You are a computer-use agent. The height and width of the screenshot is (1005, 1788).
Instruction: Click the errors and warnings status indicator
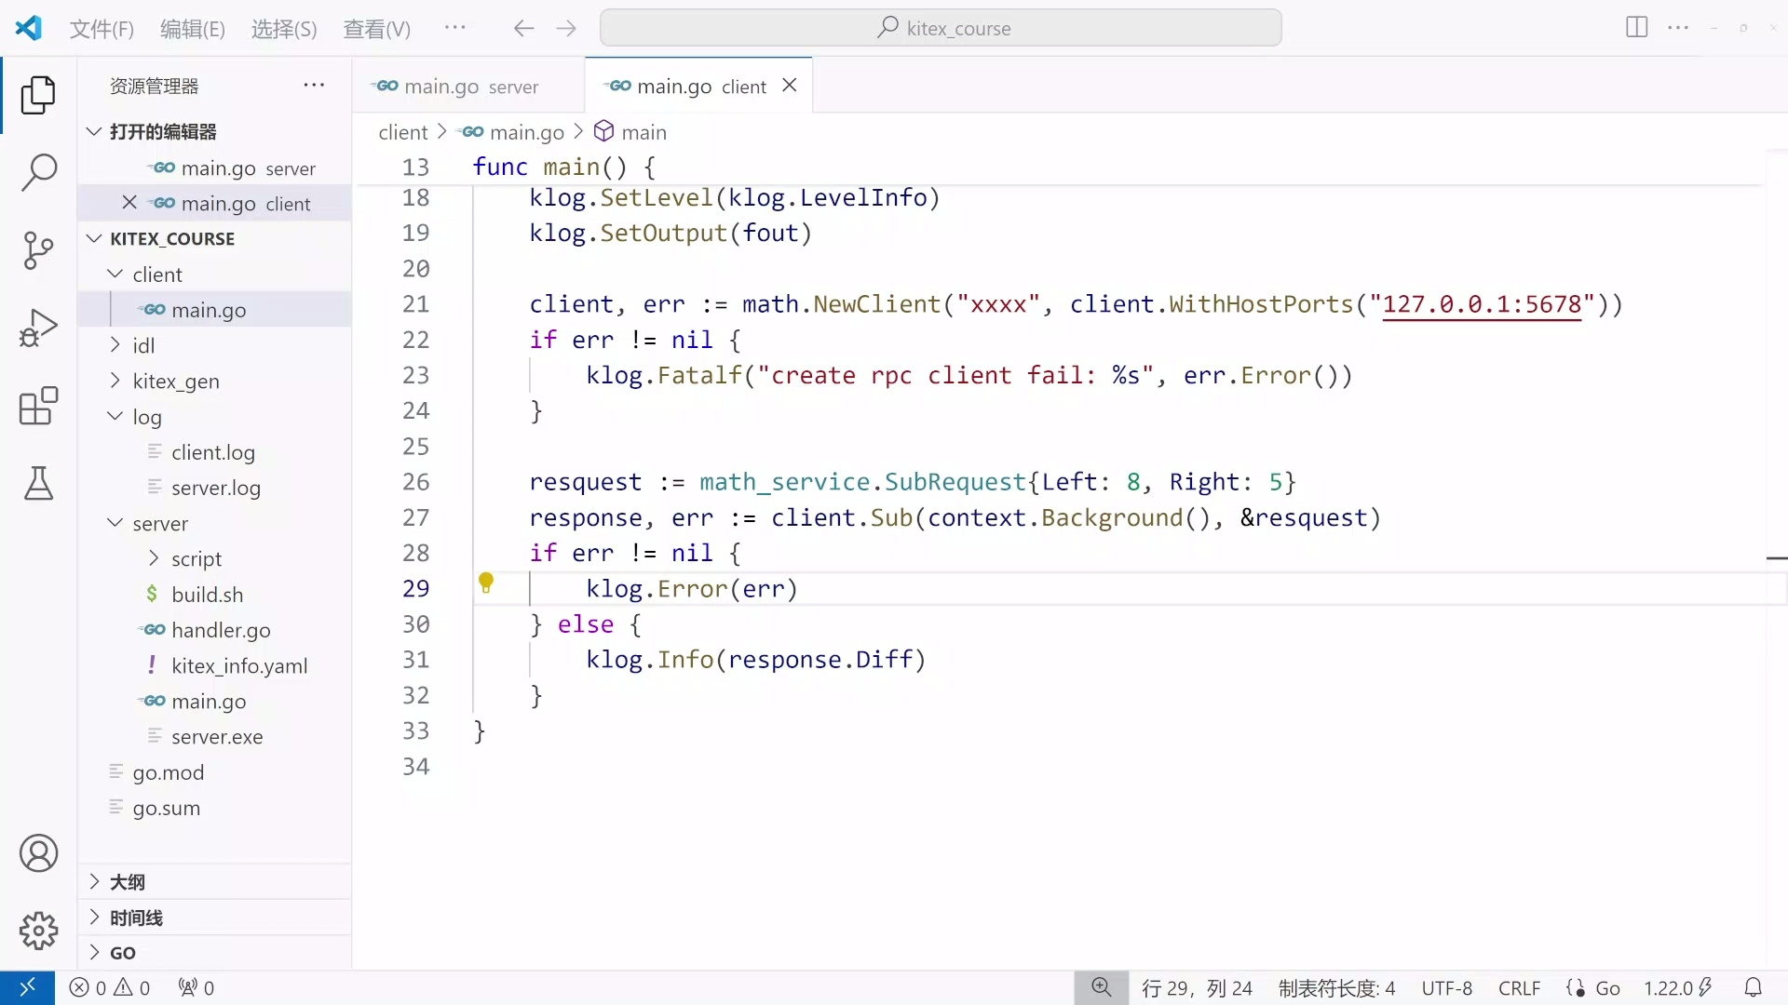(x=110, y=987)
